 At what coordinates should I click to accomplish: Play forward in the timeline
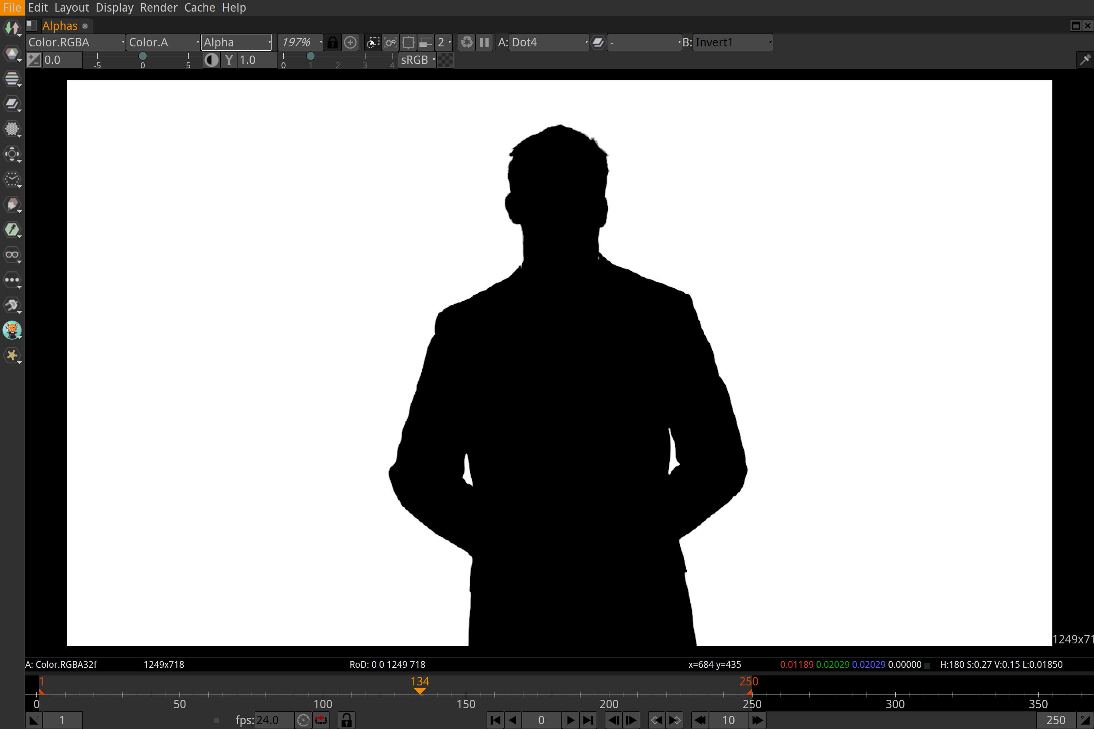pyautogui.click(x=570, y=720)
